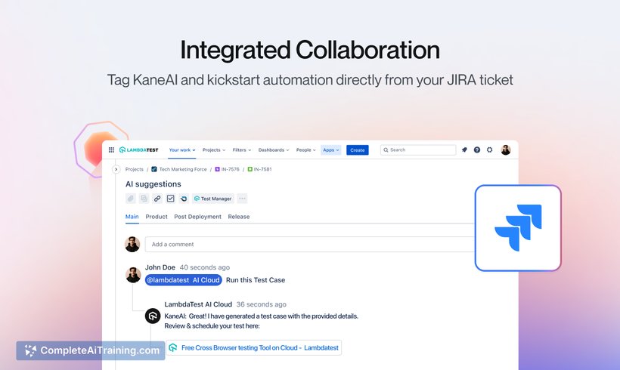Click John Doe's comment avatar
The width and height of the screenshot is (620, 370).
click(133, 275)
